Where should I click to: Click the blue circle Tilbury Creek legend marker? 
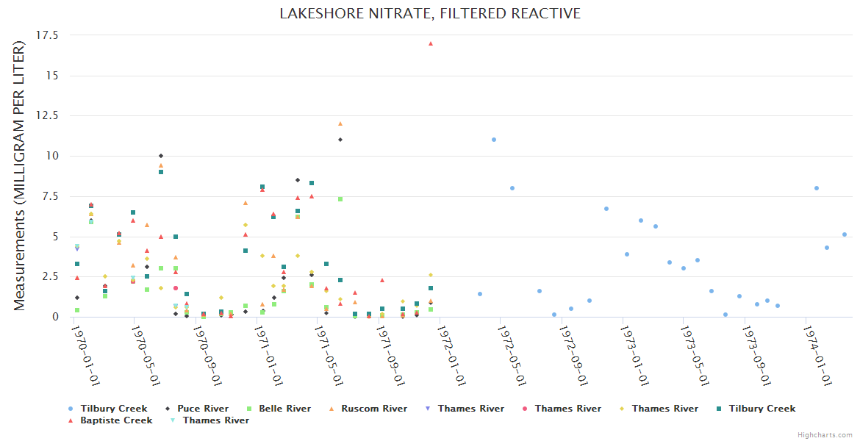(x=71, y=409)
